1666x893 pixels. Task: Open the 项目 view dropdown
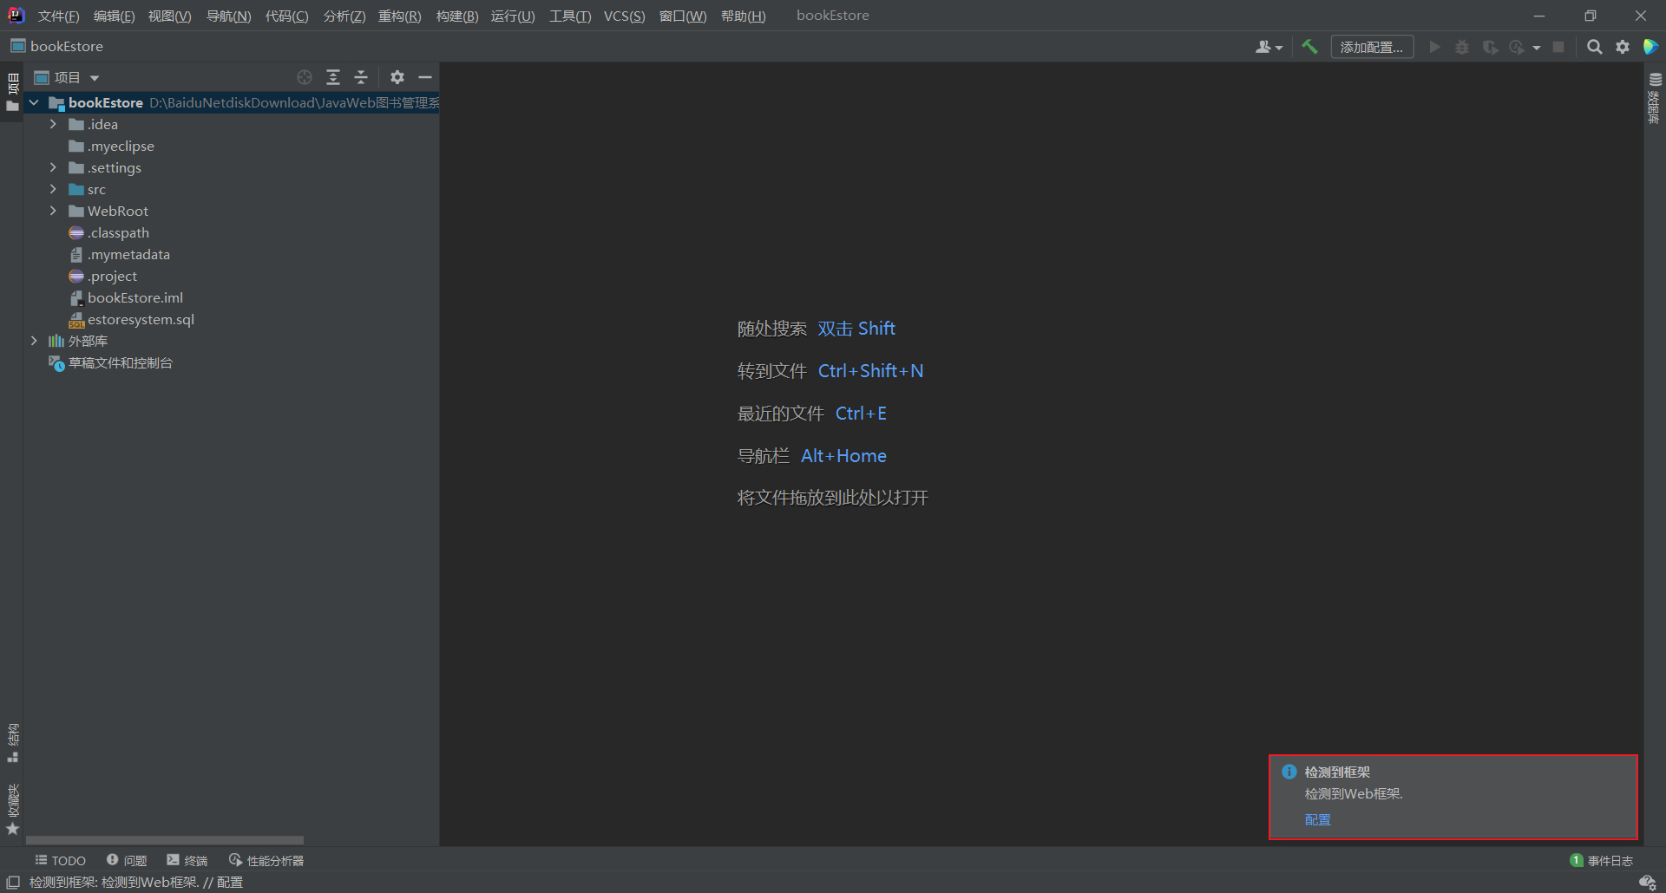pos(67,77)
